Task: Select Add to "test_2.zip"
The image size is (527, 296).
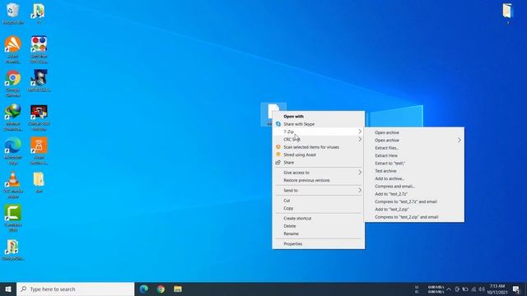Action: click(414, 210)
